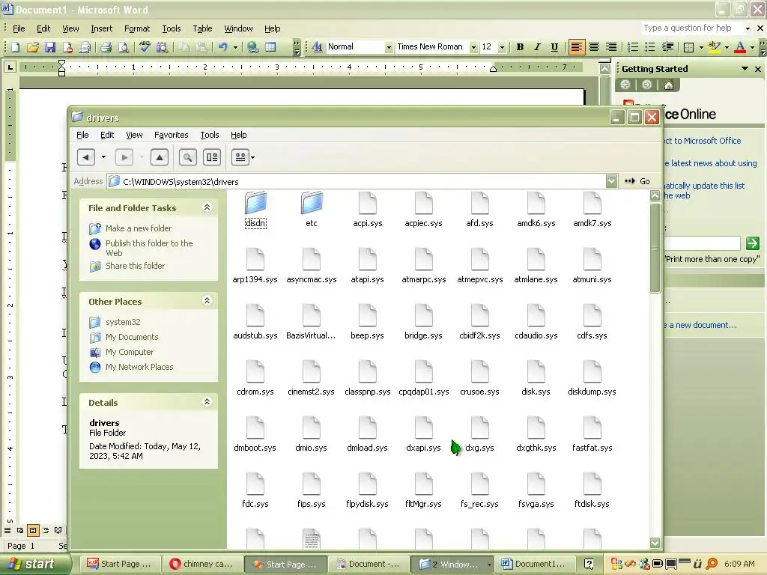
Task: Click the Go button beside address bar
Action: pos(637,181)
